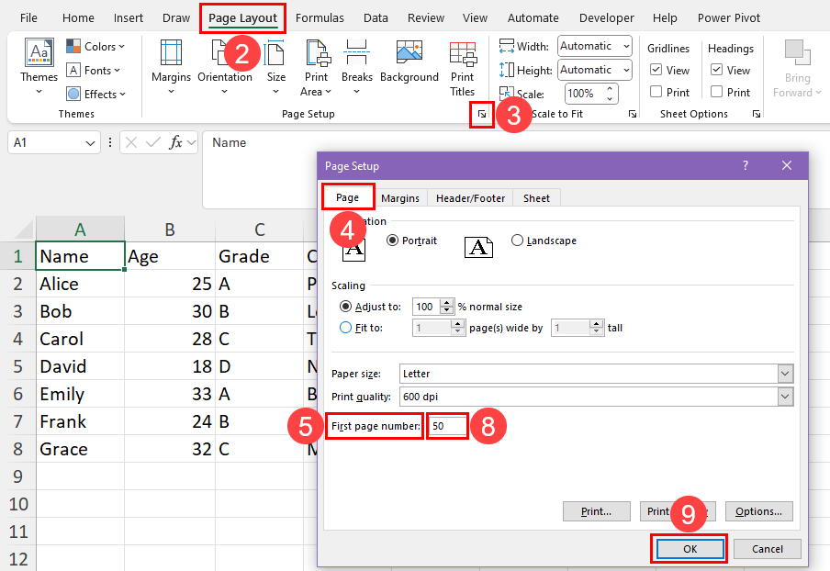Open the File menu tab
The width and height of the screenshot is (830, 571).
pos(28,18)
